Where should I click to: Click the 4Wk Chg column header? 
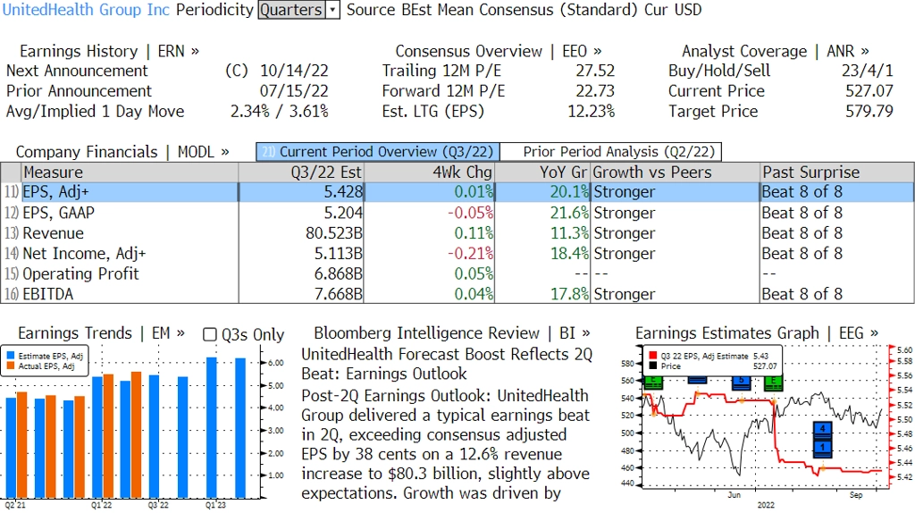click(x=430, y=172)
